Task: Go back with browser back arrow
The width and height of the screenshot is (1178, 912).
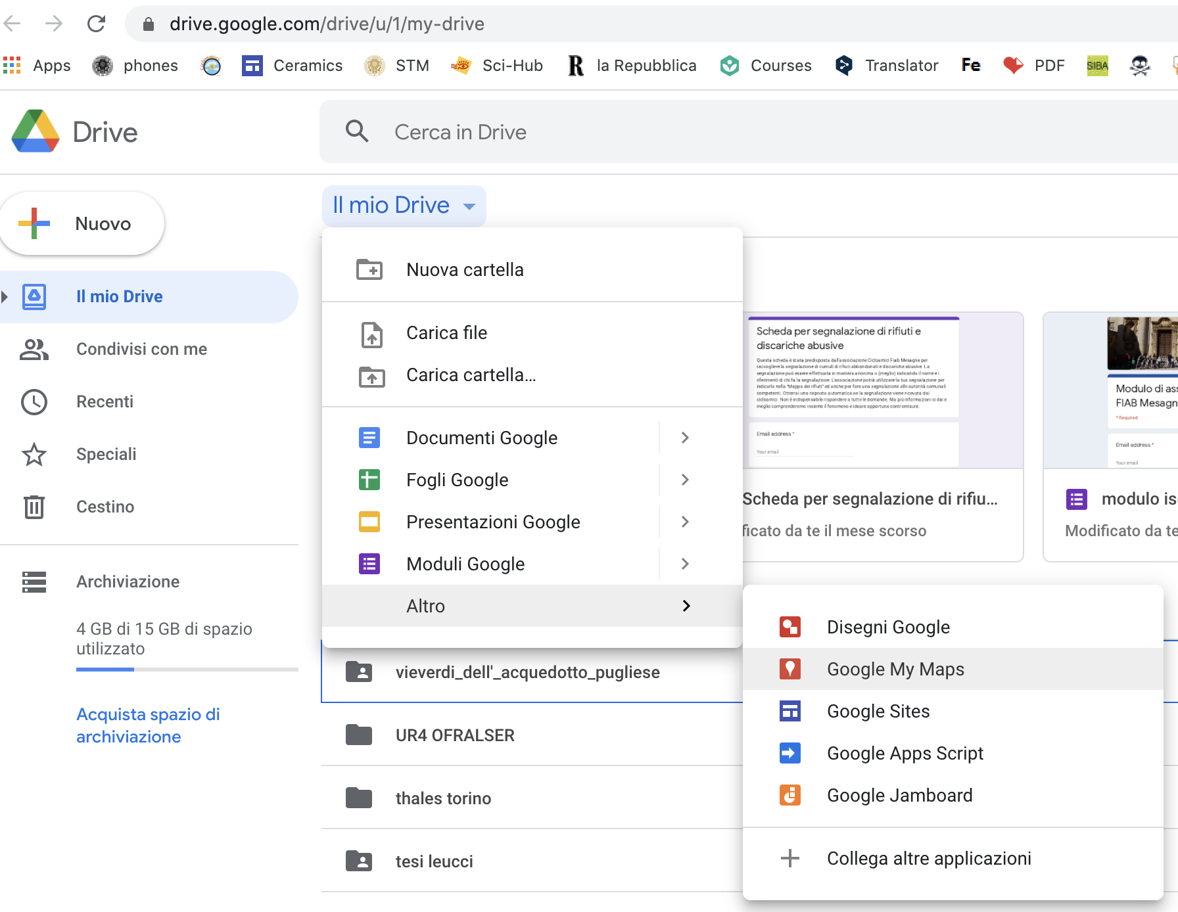Action: tap(12, 24)
